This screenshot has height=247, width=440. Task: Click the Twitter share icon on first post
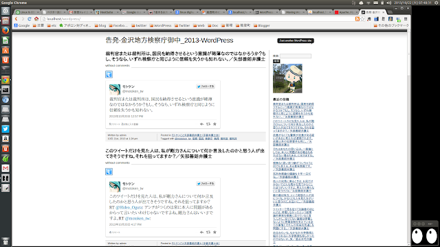coord(109,74)
